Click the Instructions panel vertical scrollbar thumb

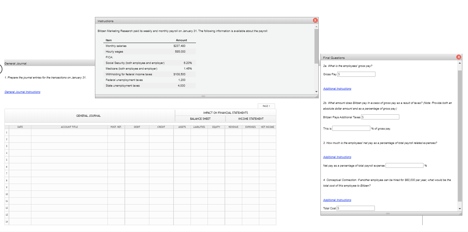[x=316, y=46]
